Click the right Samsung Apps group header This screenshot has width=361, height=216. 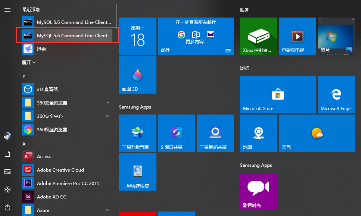(x=256, y=165)
